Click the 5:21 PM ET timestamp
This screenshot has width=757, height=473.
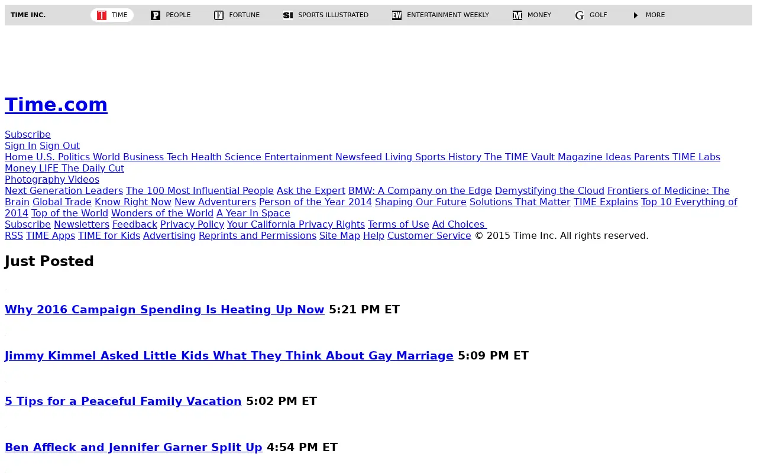[364, 310]
